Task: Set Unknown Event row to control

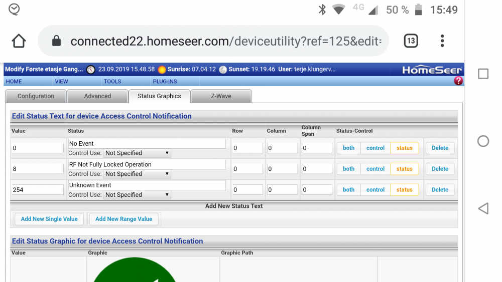Action: [x=375, y=190]
